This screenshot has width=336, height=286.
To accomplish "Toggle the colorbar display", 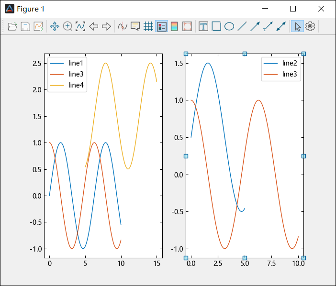I will 174,26.
